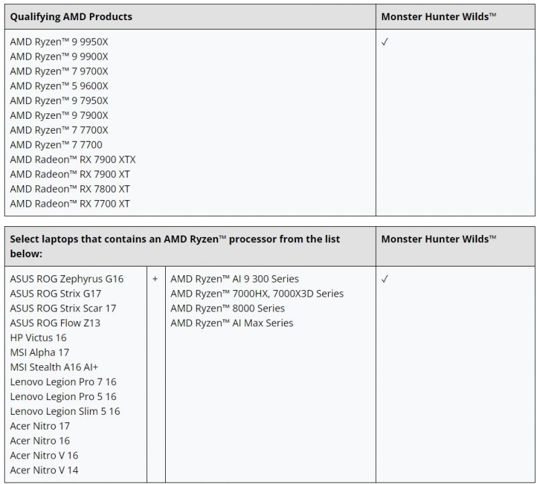
Task: Click AMD Ryzen 8000 Series entry
Action: (x=228, y=308)
